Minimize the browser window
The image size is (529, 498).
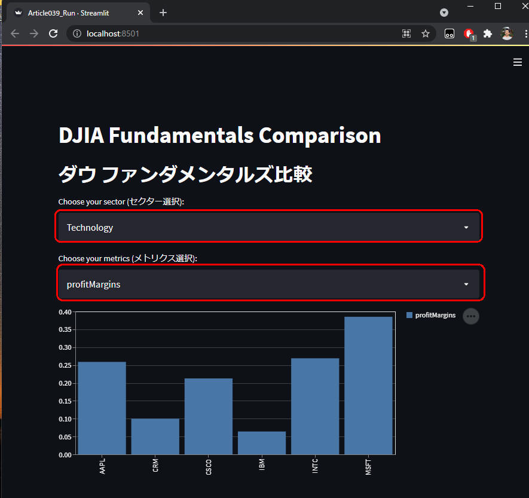pos(470,6)
